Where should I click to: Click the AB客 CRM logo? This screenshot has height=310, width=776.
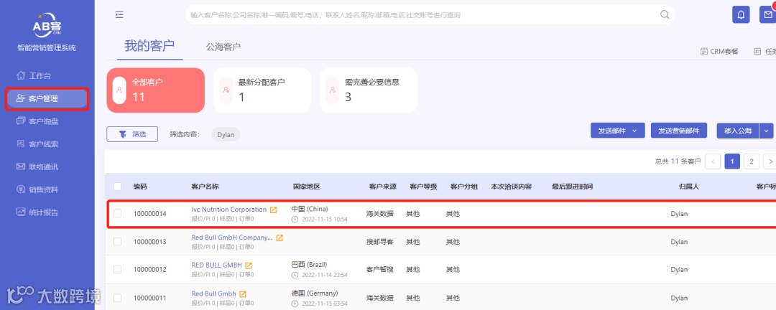pos(47,25)
